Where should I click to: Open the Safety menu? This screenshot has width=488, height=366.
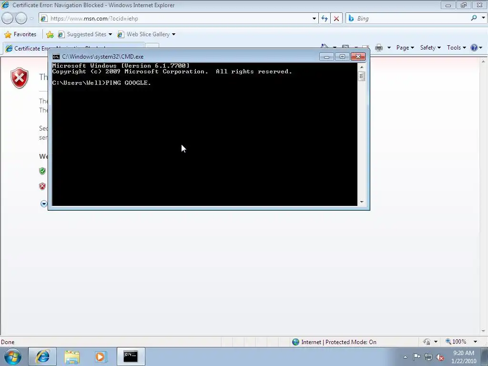click(x=430, y=48)
